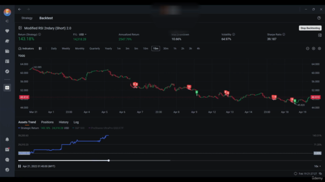Select the 30m timeframe
325x182 pixels.
pyautogui.click(x=166, y=49)
